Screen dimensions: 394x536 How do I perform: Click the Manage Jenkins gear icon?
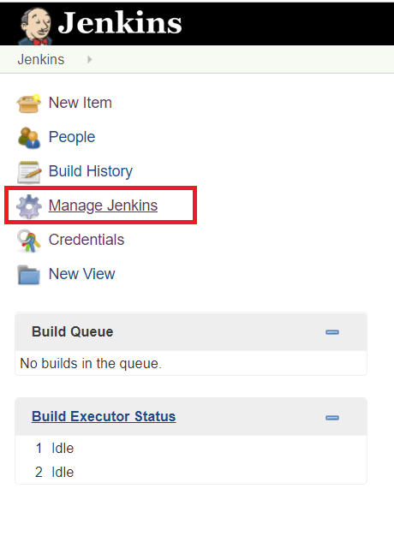[29, 206]
